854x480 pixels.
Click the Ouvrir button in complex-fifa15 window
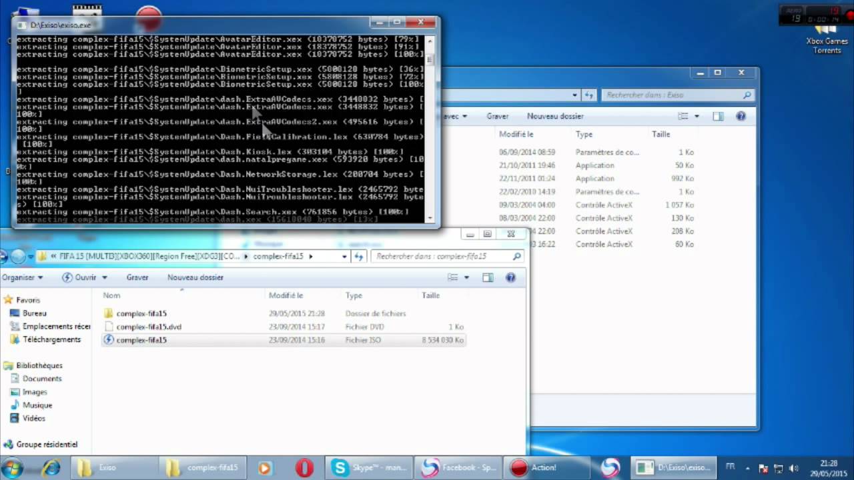click(79, 277)
